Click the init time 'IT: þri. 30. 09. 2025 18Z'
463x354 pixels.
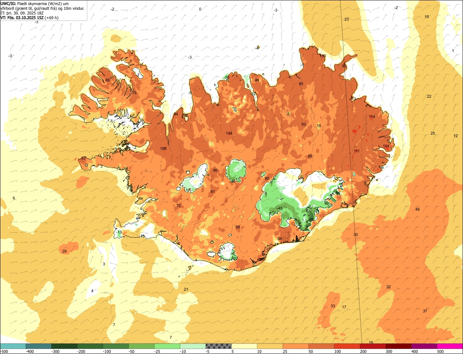(x=22, y=13)
